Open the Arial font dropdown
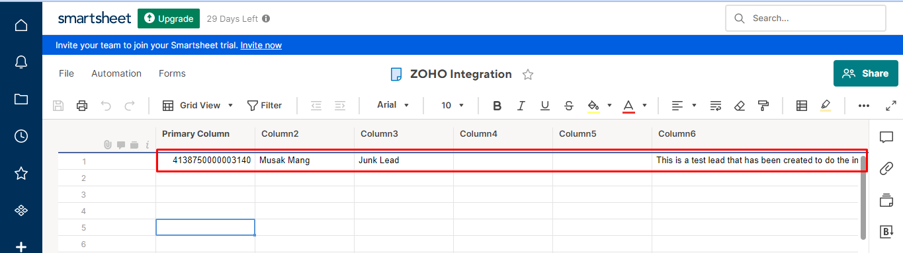This screenshot has height=253, width=903. (x=394, y=105)
